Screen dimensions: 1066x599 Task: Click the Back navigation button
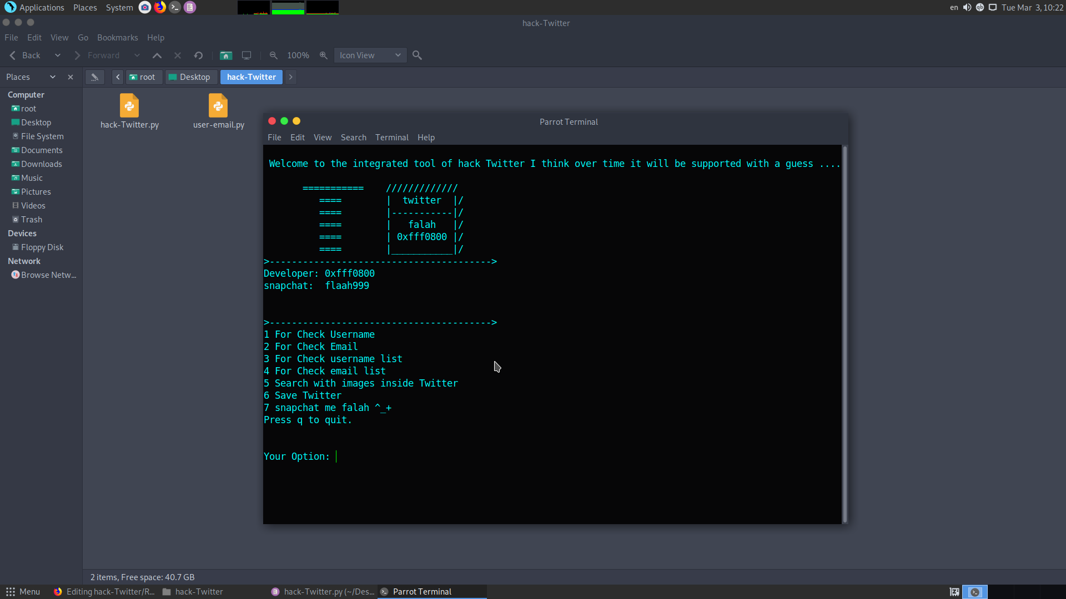point(26,55)
